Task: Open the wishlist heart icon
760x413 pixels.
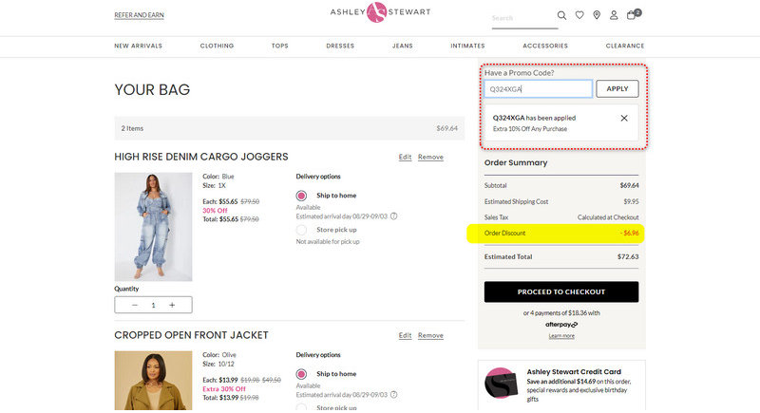Action: point(579,15)
